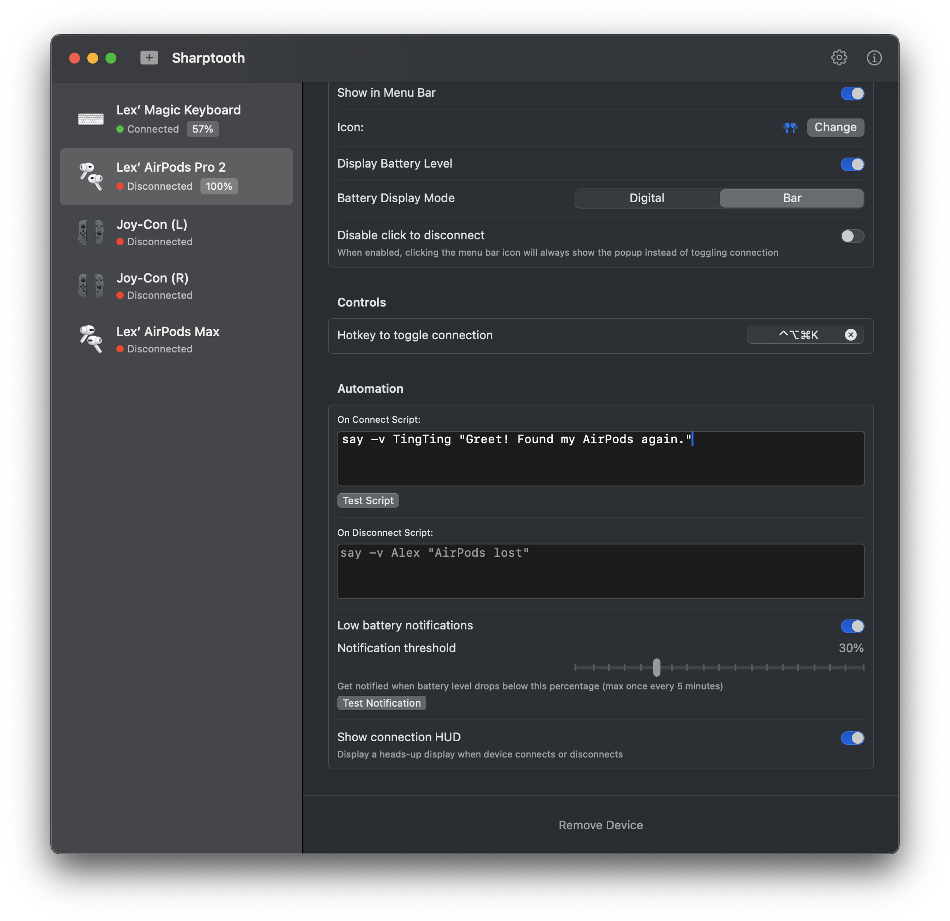The width and height of the screenshot is (950, 921).
Task: Open settings via the gear icon
Action: 839,58
